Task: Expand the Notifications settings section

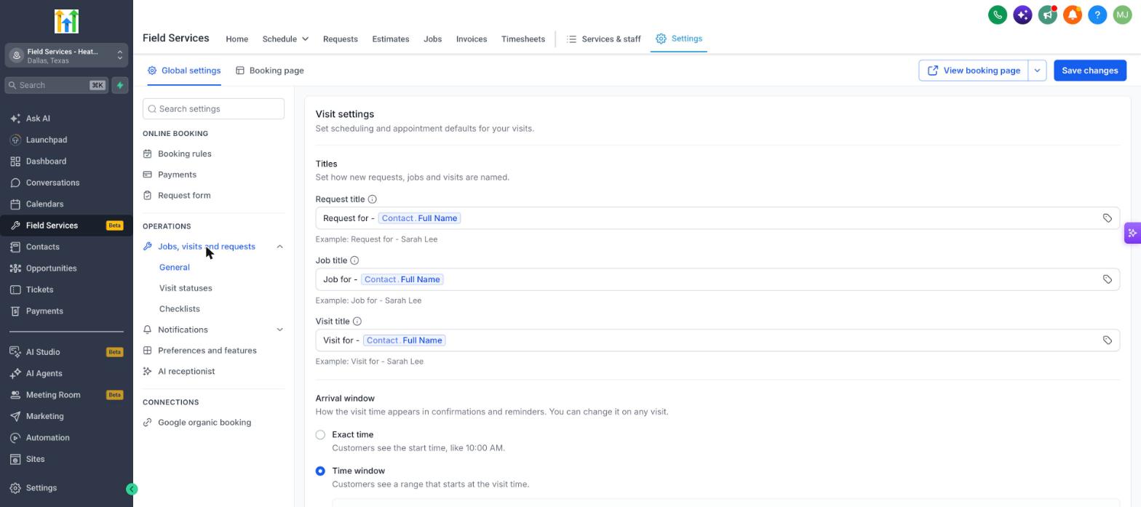Action: (x=279, y=330)
